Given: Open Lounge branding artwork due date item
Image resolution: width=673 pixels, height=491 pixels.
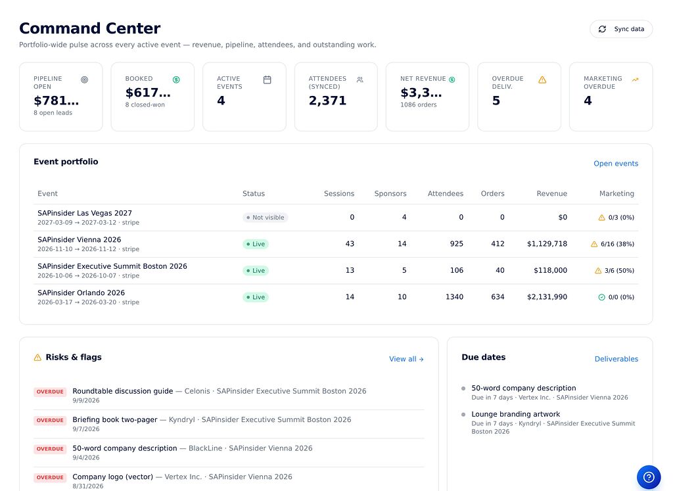Looking at the screenshot, I should [550, 423].
